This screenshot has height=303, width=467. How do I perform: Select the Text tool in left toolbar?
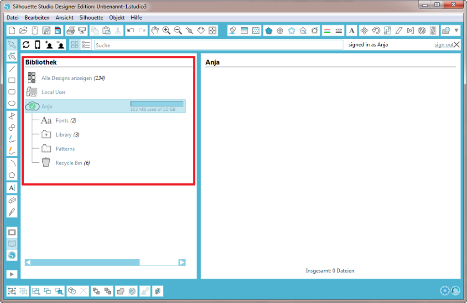pos(12,188)
